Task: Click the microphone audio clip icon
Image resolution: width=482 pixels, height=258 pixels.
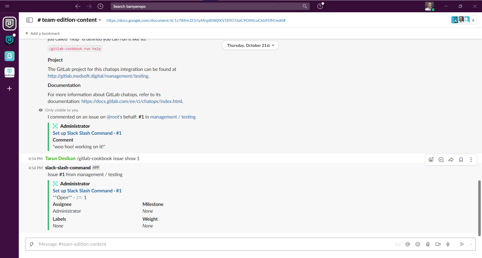Action: pyautogui.click(x=448, y=244)
